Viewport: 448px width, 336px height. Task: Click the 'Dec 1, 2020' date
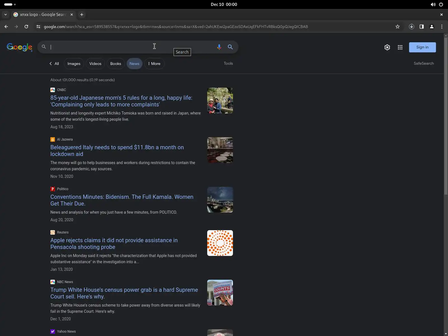click(x=60, y=319)
